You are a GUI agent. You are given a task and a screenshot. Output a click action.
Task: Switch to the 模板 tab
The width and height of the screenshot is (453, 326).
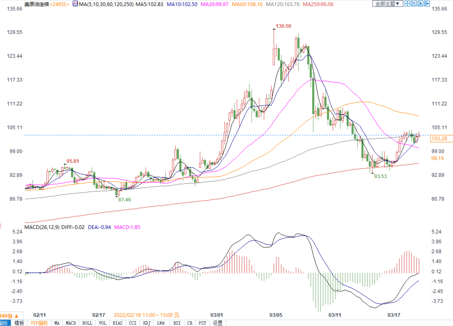pyautogui.click(x=19, y=323)
